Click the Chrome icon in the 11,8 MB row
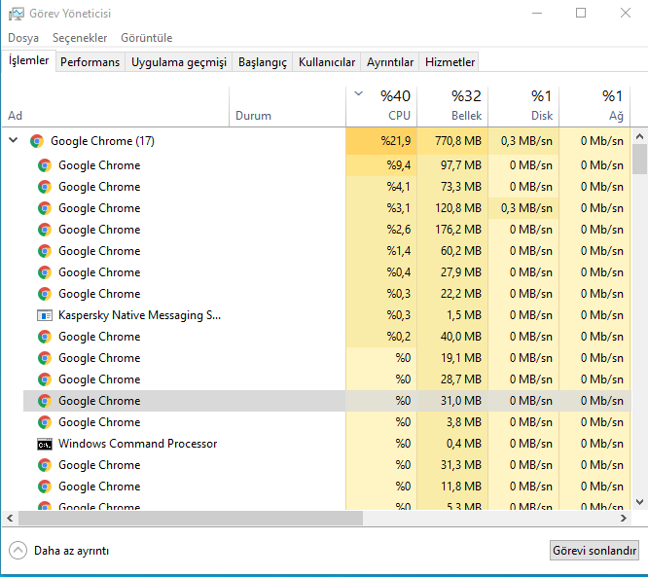Screen dimensions: 648x577 45,487
